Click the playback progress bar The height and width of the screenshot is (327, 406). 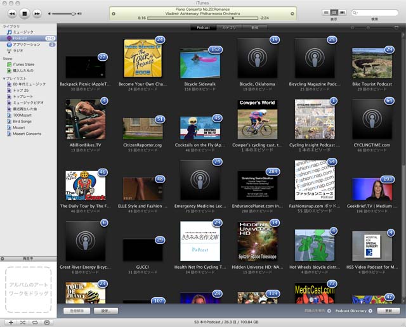coord(203,18)
